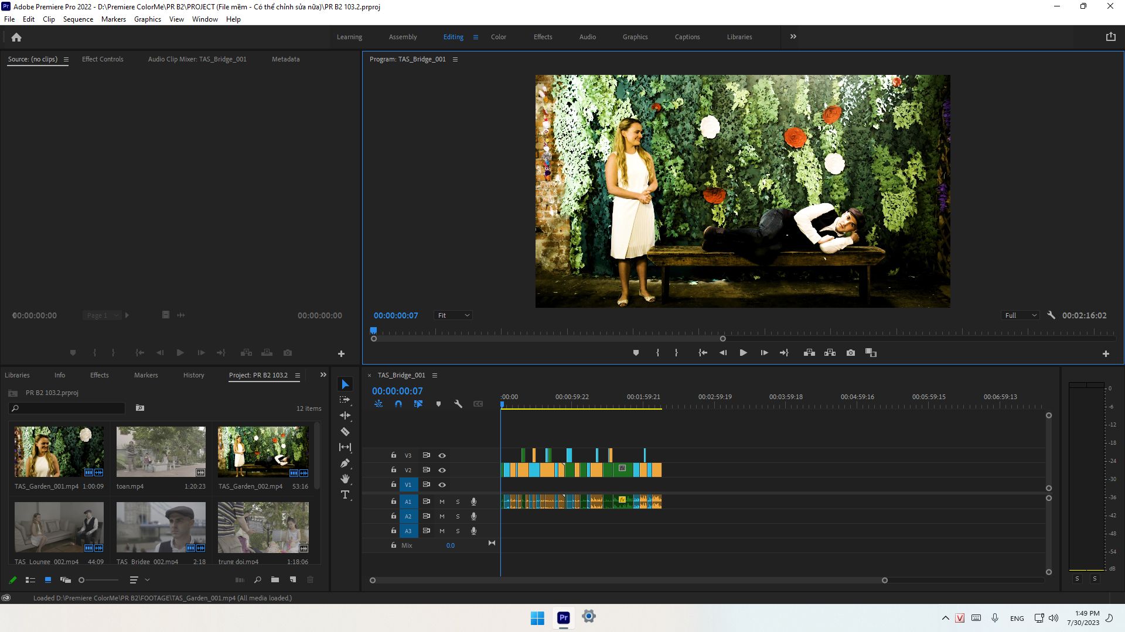Open the Graphics menu in the menu bar
This screenshot has width=1125, height=632.
coord(148,19)
